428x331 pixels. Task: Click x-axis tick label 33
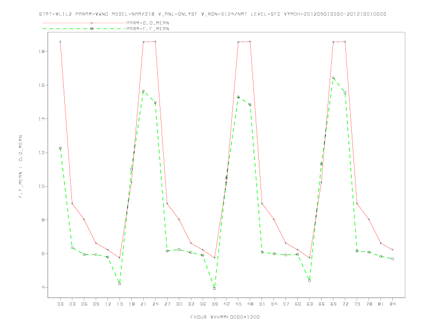(x=191, y=304)
